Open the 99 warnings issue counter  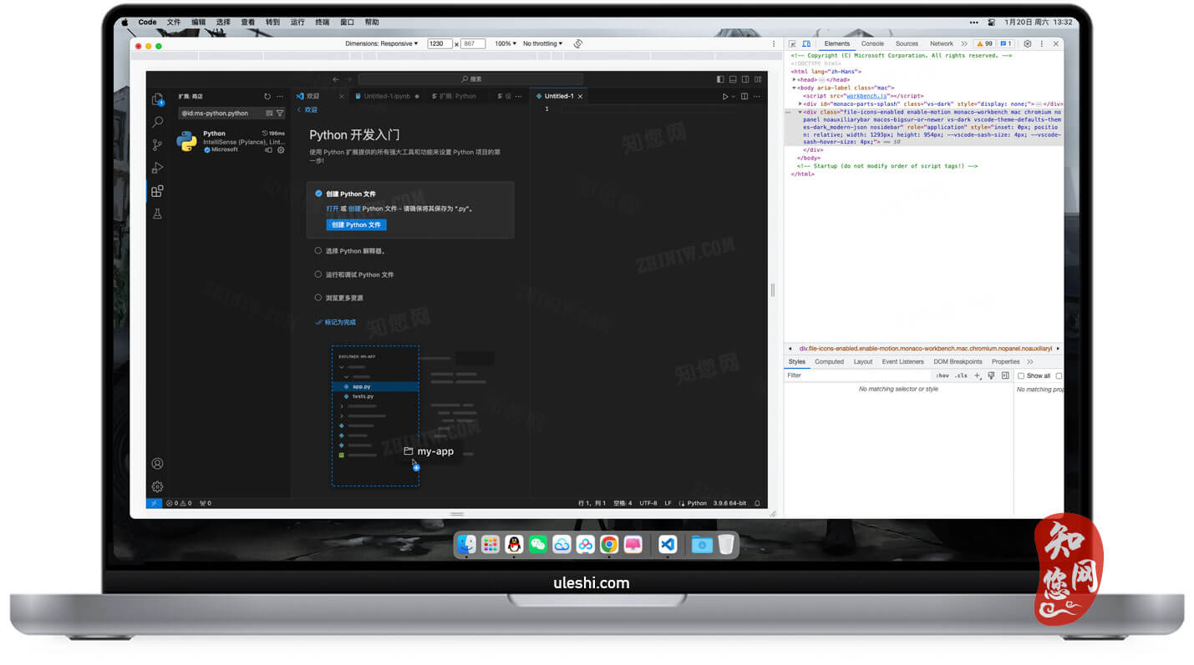pyautogui.click(x=984, y=43)
